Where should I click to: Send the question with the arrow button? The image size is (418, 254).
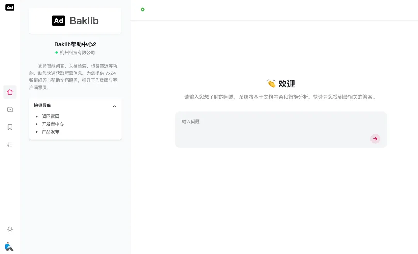pyautogui.click(x=375, y=139)
